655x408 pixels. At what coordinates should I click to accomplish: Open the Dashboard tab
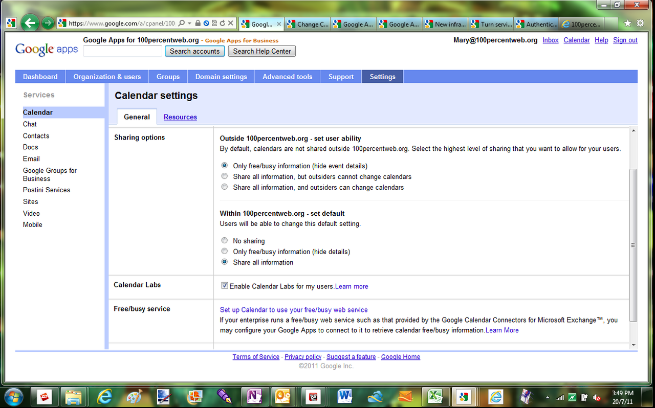(40, 77)
